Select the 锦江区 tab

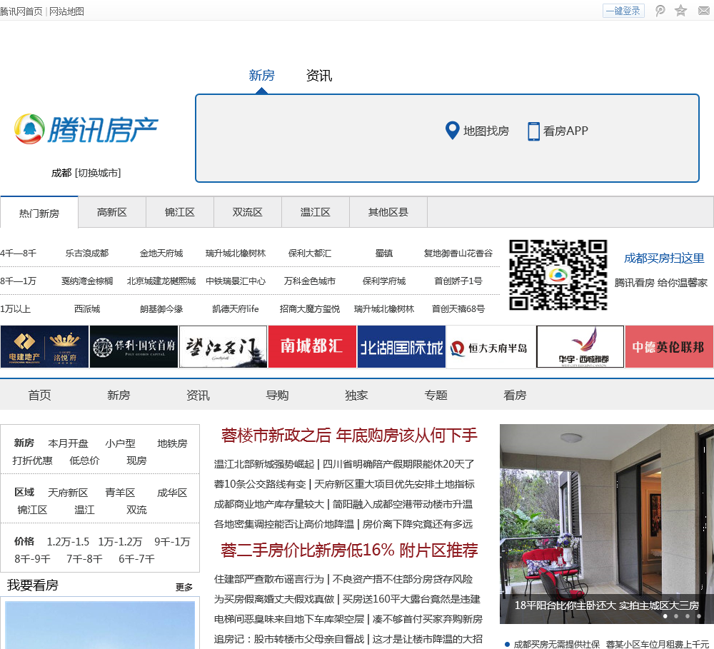tap(180, 212)
